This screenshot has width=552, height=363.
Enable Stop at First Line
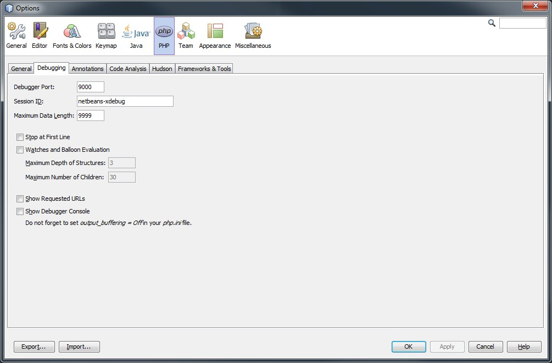pos(20,137)
